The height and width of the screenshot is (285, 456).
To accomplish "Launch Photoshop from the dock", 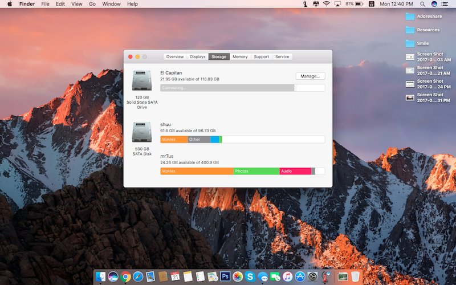I will coord(225,277).
